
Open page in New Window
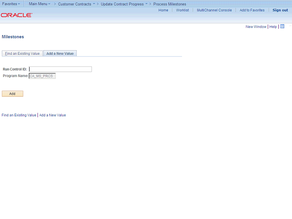(x=256, y=26)
